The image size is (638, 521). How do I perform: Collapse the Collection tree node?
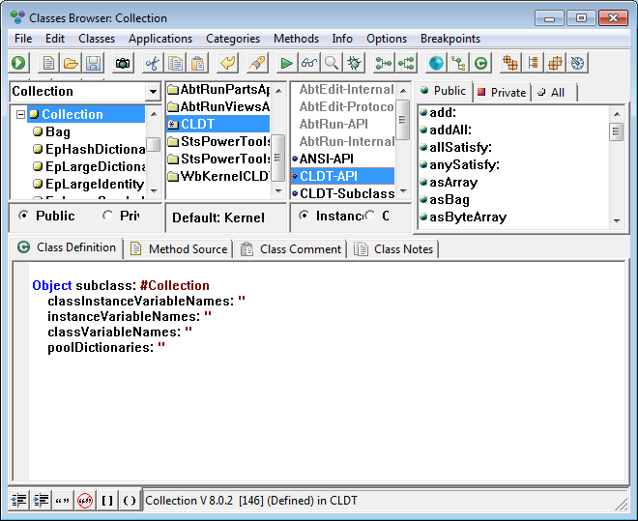pos(19,114)
